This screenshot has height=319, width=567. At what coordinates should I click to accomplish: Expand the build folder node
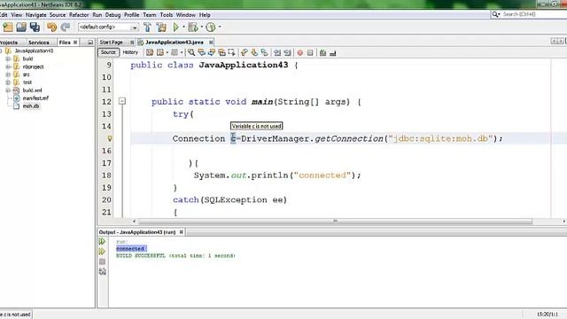click(8, 58)
